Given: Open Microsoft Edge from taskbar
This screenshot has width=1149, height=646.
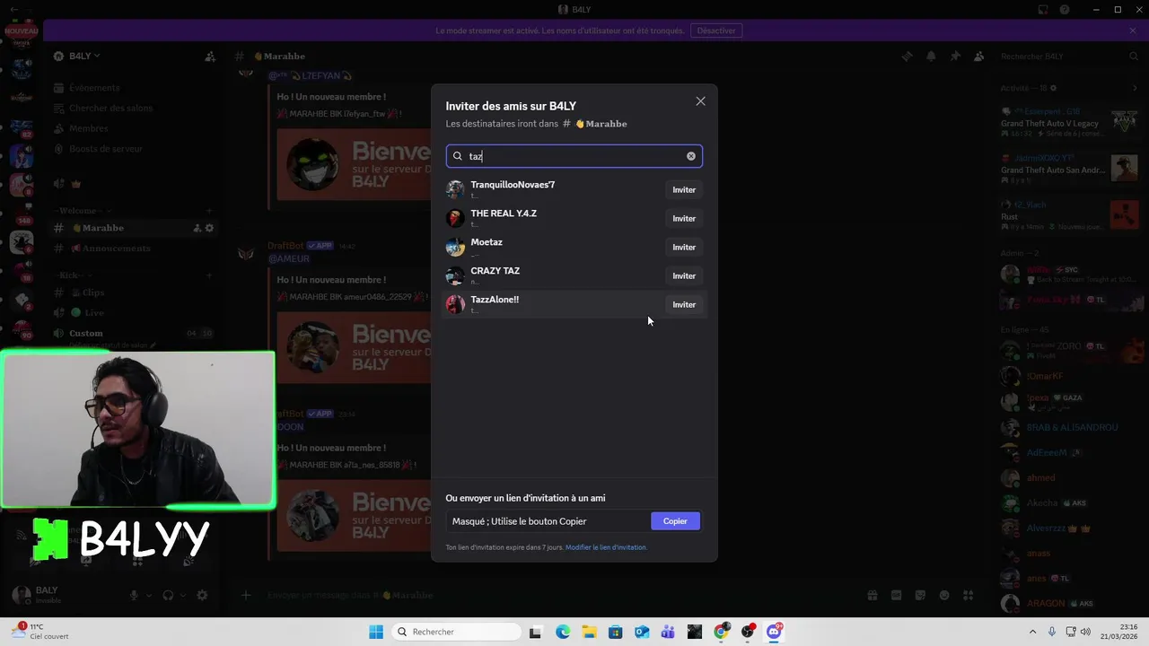Looking at the screenshot, I should (562, 632).
